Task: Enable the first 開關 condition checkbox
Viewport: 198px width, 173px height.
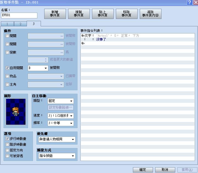Action: coord(7,36)
